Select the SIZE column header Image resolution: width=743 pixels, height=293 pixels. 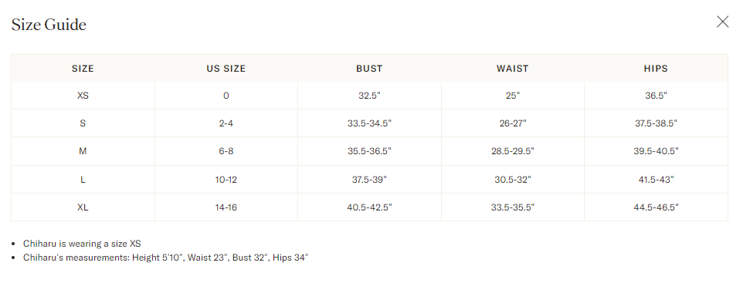tap(83, 68)
